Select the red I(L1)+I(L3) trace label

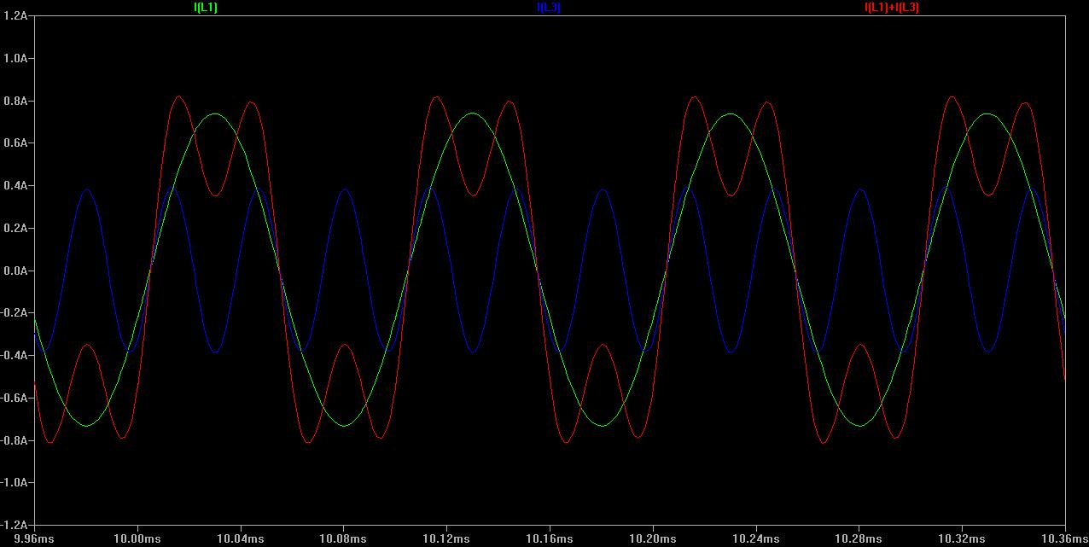892,7
